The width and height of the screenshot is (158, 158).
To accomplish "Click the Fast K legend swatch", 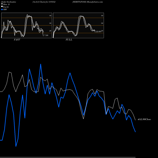I will 2,7.
